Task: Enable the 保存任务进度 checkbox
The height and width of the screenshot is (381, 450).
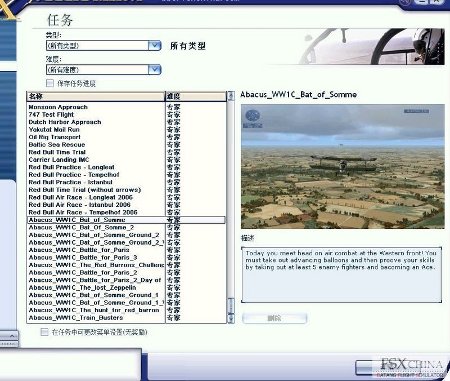Action: 50,83
